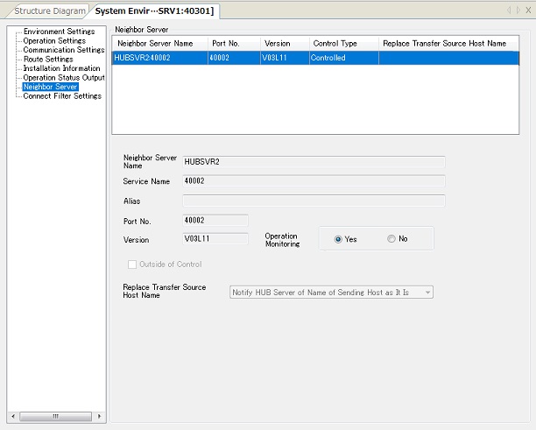The height and width of the screenshot is (430, 536).
Task: Toggle the Outside of Control checkbox
Action: point(133,264)
